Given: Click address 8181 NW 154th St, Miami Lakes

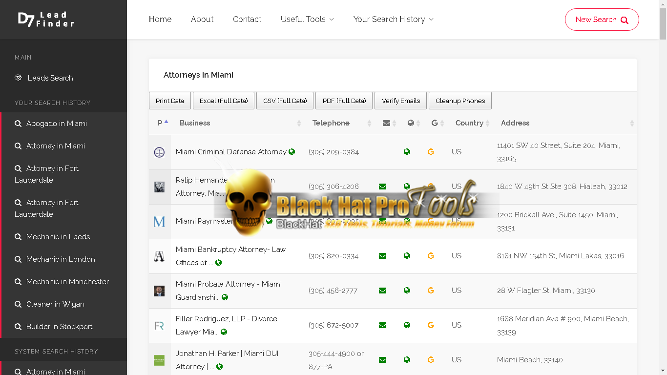Looking at the screenshot, I should 561,256.
